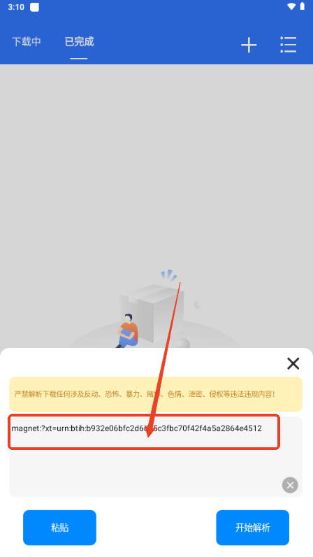Image resolution: width=313 pixels, height=557 pixels.
Task: Tap the white square notification icon
Action: [x=34, y=7]
